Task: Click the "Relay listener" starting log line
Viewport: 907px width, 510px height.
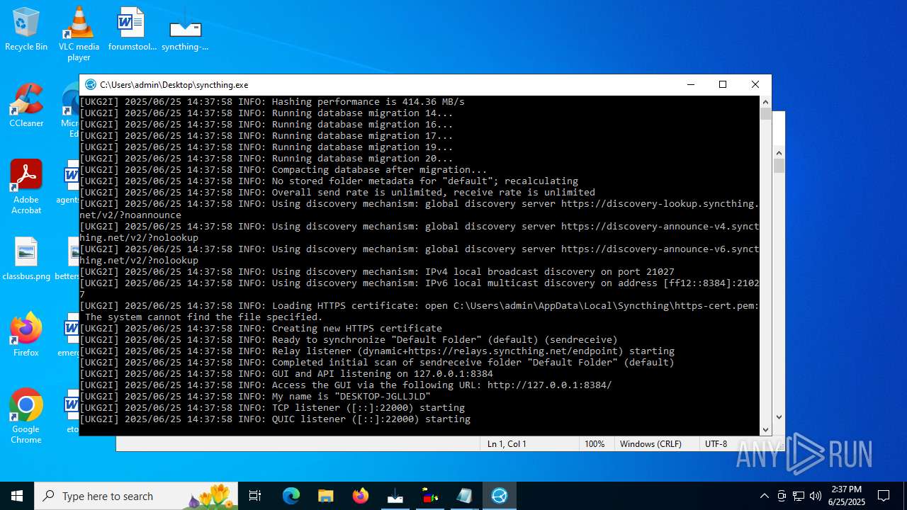Action: pos(377,351)
